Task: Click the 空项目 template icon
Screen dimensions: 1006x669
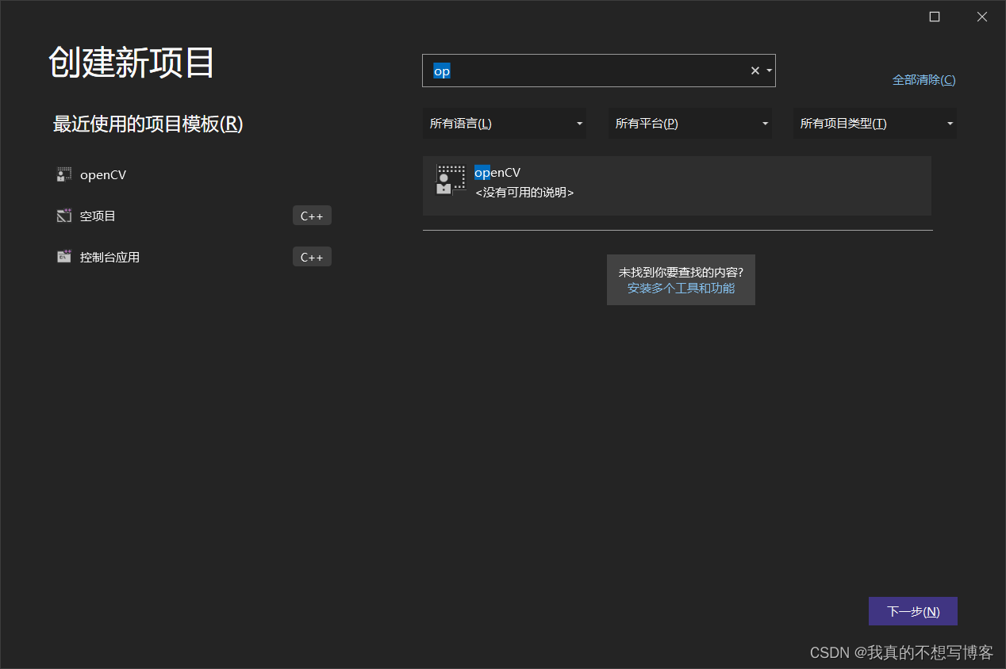Action: click(63, 215)
